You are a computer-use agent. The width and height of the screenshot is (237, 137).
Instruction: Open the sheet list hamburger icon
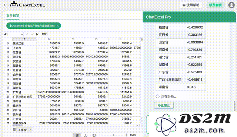coord(14,130)
